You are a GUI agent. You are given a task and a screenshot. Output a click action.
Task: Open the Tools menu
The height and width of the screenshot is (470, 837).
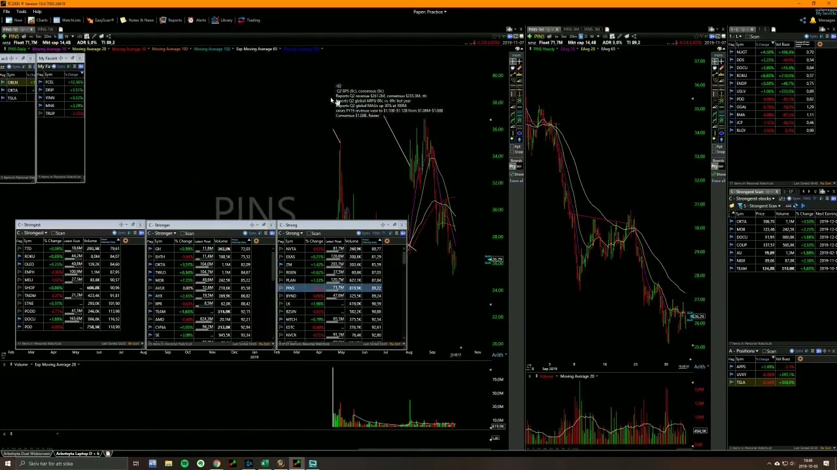tap(21, 12)
